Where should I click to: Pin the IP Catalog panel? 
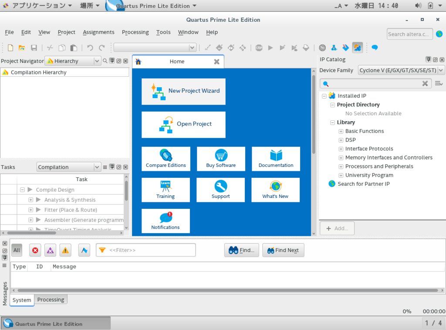[429, 59]
